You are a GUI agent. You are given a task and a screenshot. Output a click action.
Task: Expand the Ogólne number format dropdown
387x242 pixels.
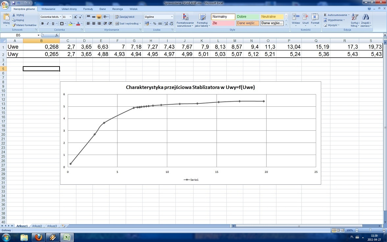[172, 17]
